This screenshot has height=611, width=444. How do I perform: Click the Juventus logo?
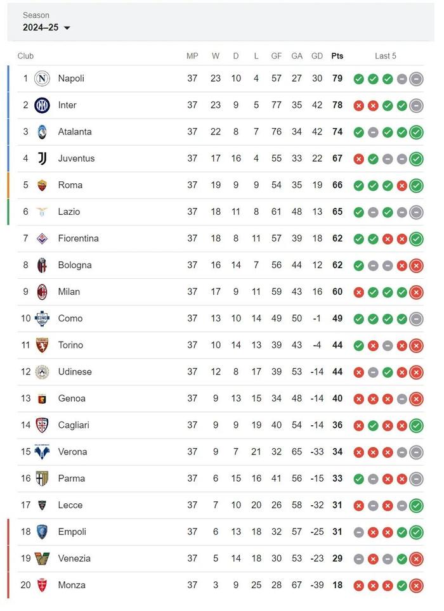click(42, 158)
